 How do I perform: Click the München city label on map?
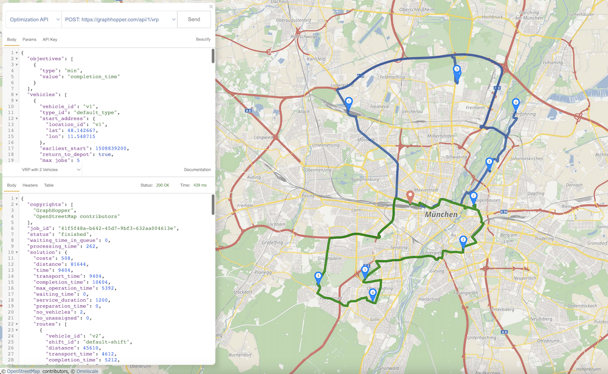(x=441, y=215)
